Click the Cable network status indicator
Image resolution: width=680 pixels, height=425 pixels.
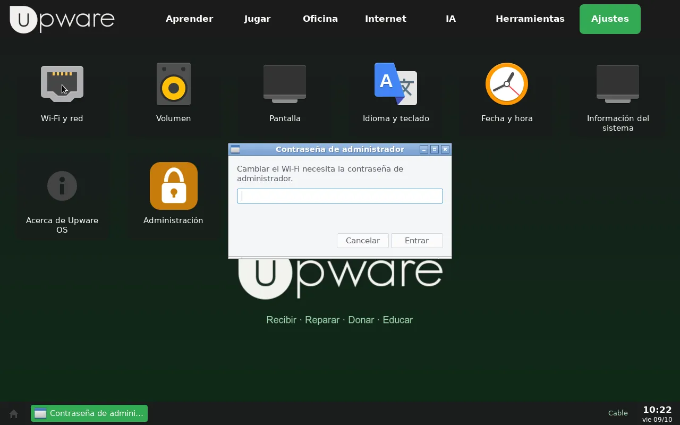(x=618, y=413)
